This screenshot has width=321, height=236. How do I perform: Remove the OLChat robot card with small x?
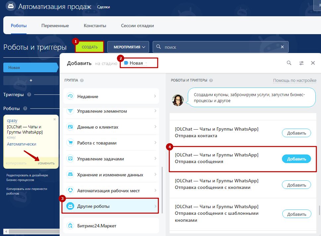[x=55, y=119]
